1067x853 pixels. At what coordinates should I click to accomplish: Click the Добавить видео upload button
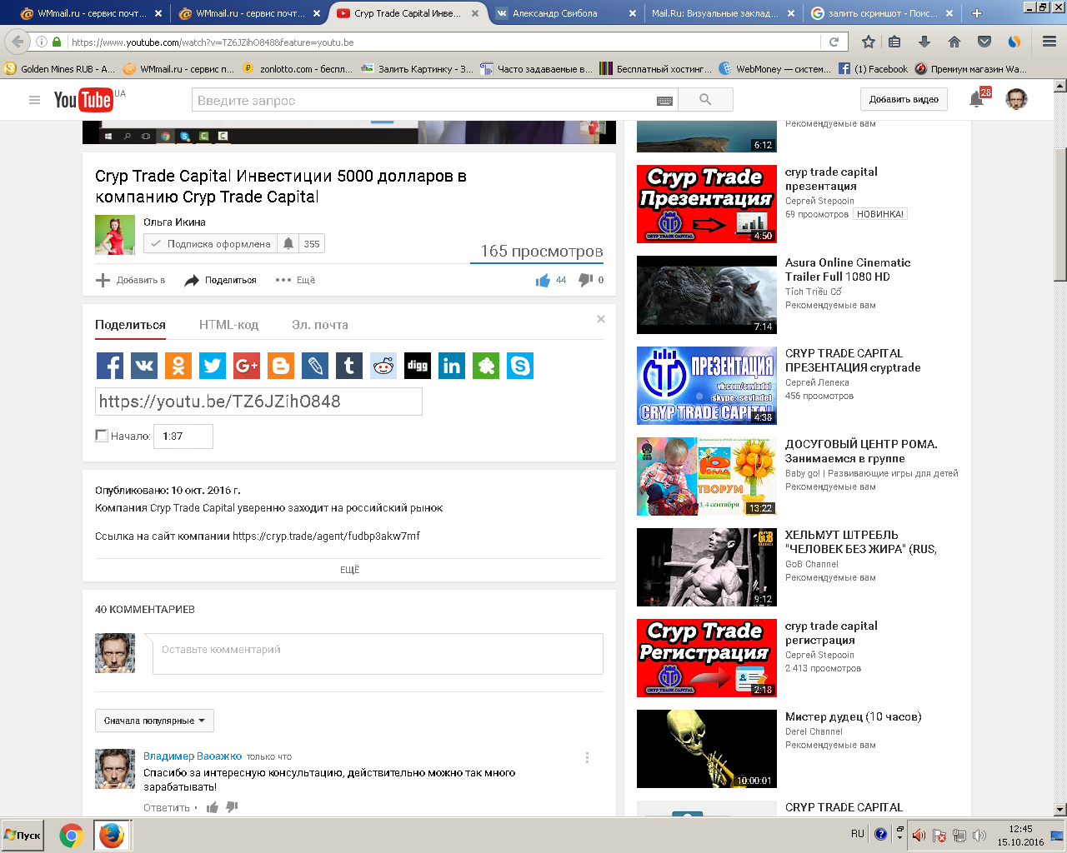click(x=904, y=100)
